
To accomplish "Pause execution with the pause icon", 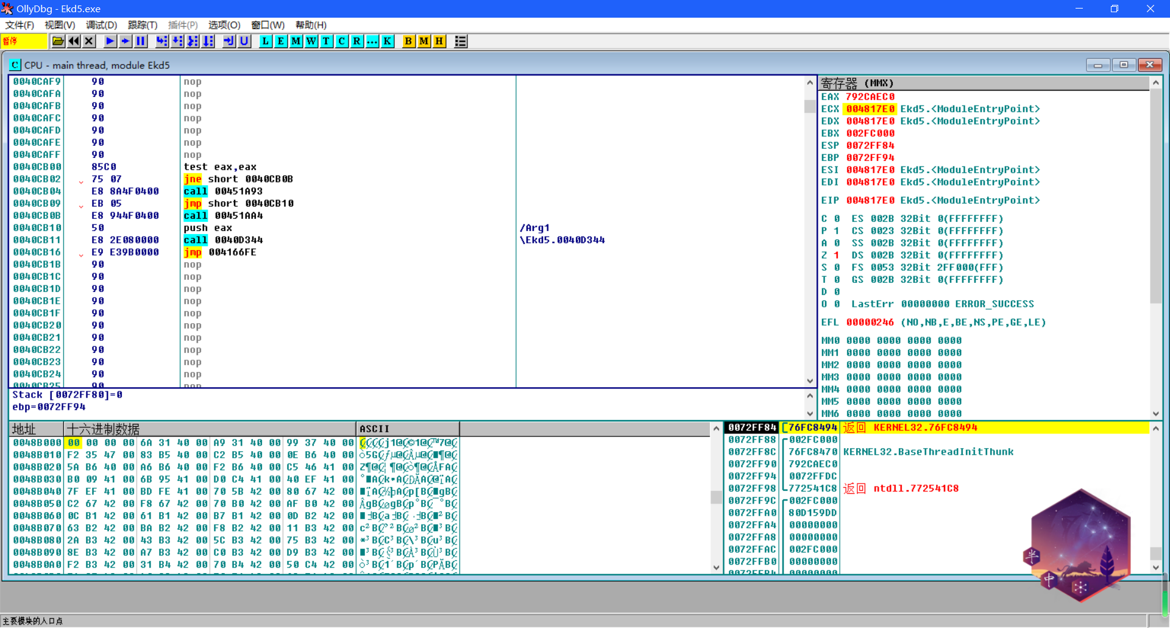I will 141,41.
